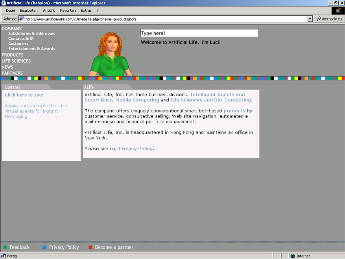Click the COMPANY navigation heading
This screenshot has height=259, width=345.
(12, 29)
